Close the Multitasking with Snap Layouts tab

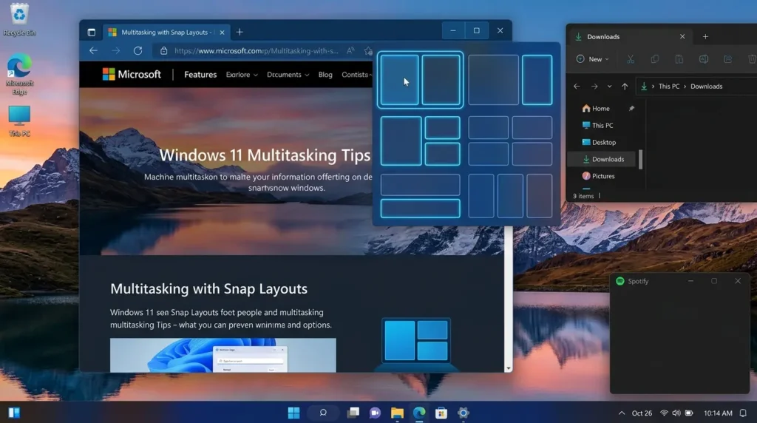point(222,33)
